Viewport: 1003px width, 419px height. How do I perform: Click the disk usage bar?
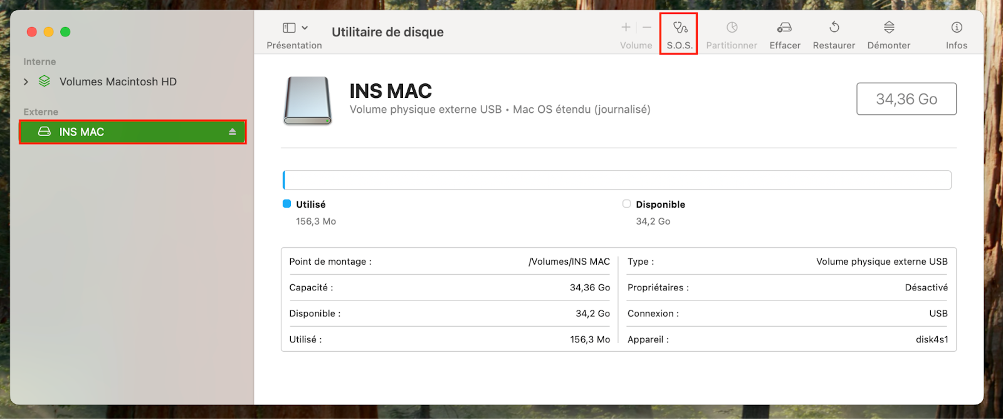coord(617,180)
